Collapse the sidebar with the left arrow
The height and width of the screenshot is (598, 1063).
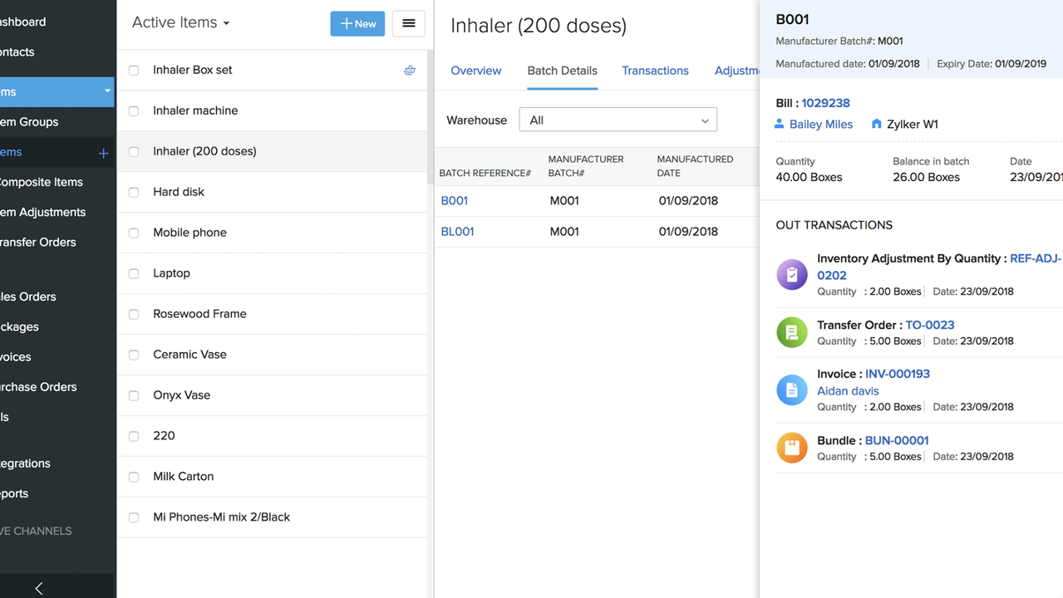click(x=39, y=588)
